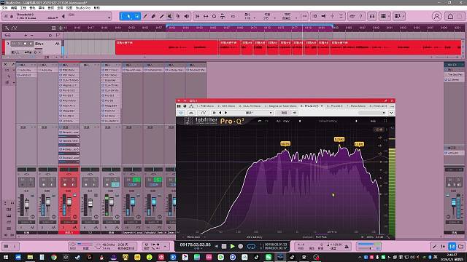Viewport: 467px width, 262px height.
Task: Expand the quantize value dropdown
Action: (x=255, y=18)
